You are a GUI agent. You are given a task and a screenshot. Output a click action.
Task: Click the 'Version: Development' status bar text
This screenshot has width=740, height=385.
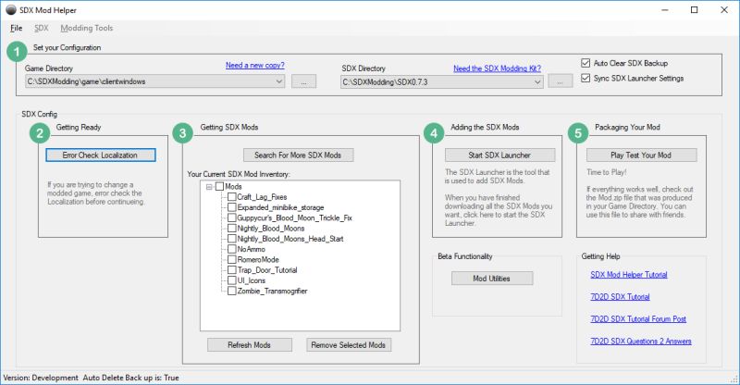pyautogui.click(x=41, y=378)
